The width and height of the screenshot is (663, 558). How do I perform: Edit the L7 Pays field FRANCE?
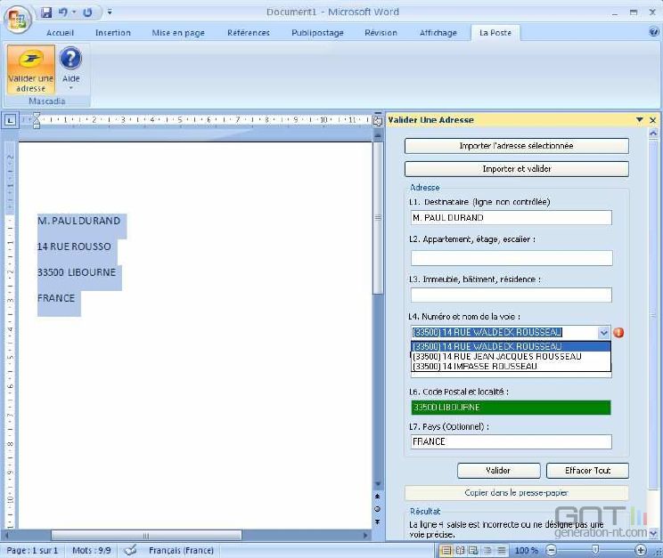click(512, 441)
